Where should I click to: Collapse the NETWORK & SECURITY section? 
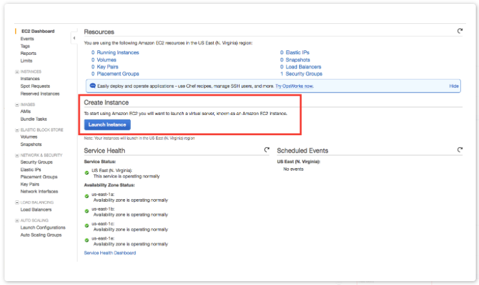click(17, 155)
